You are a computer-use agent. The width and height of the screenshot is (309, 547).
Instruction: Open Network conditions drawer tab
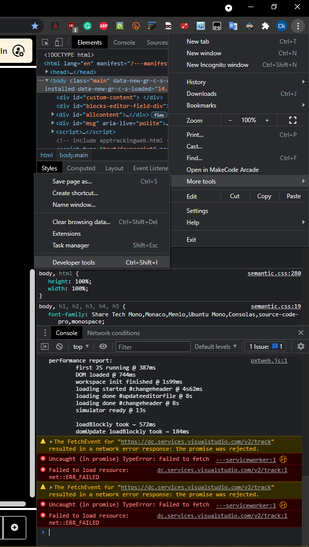(113, 333)
